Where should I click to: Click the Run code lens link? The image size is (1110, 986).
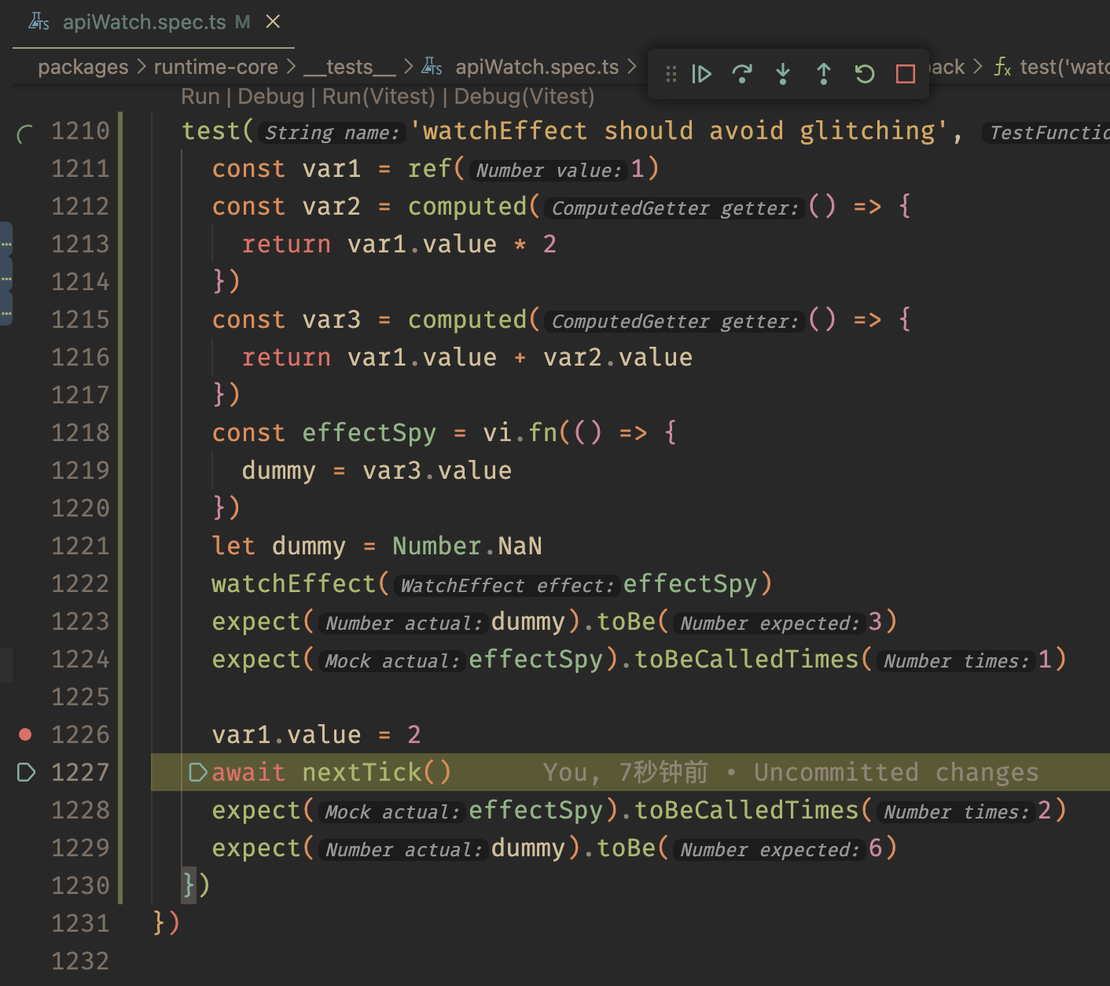point(200,97)
